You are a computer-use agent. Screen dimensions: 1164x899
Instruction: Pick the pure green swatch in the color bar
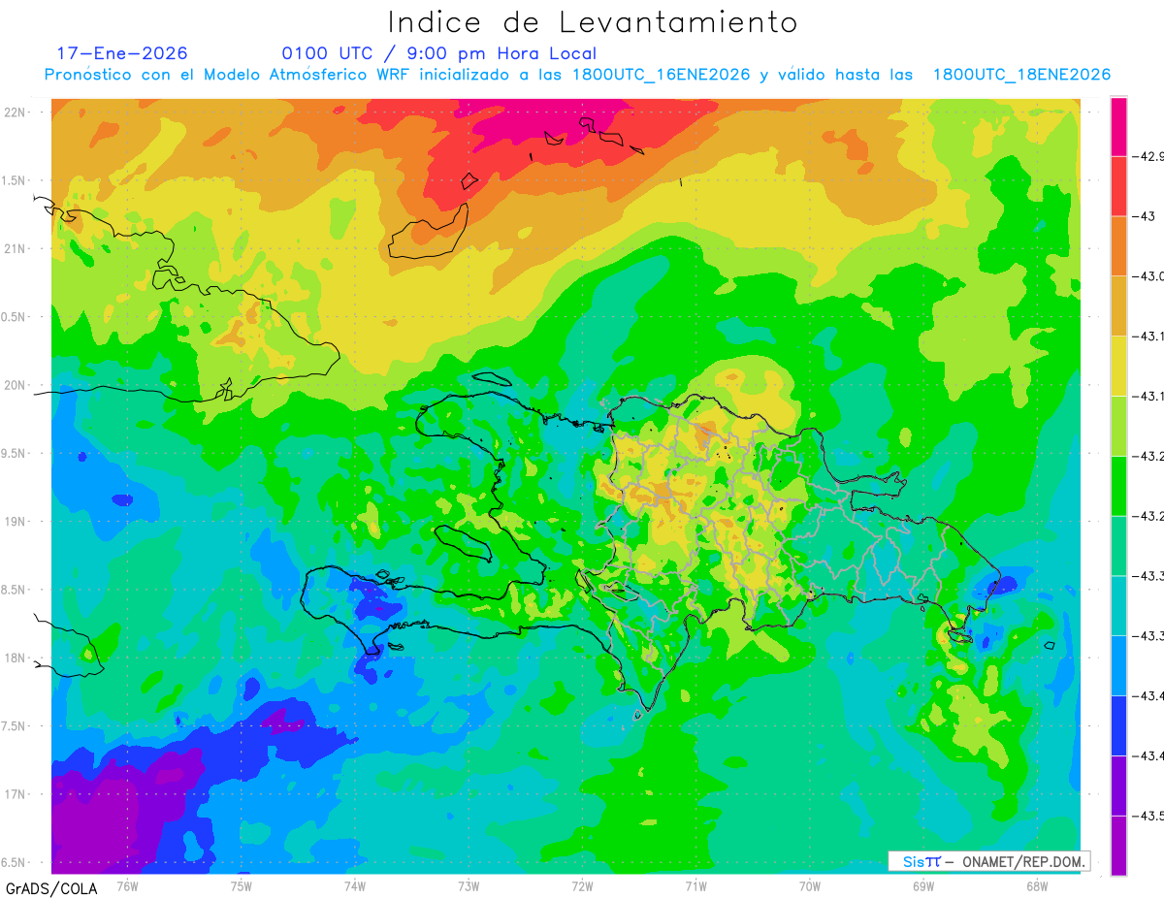click(x=1118, y=486)
